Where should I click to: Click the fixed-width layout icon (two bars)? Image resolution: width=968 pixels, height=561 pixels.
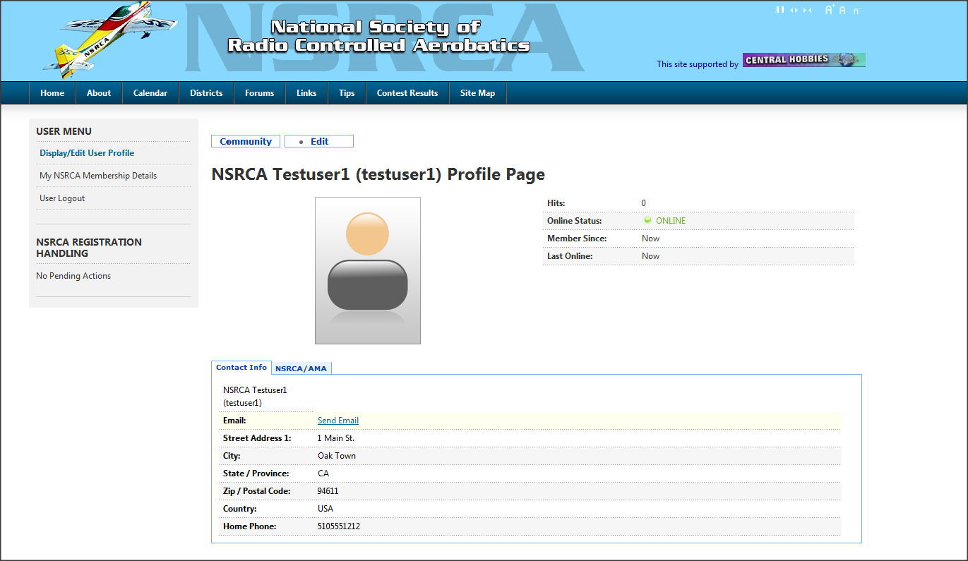pos(780,10)
